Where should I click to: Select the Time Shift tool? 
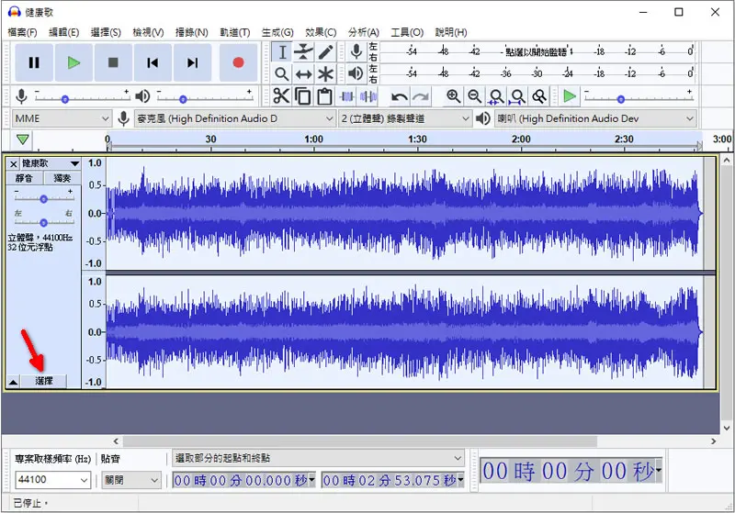point(303,74)
